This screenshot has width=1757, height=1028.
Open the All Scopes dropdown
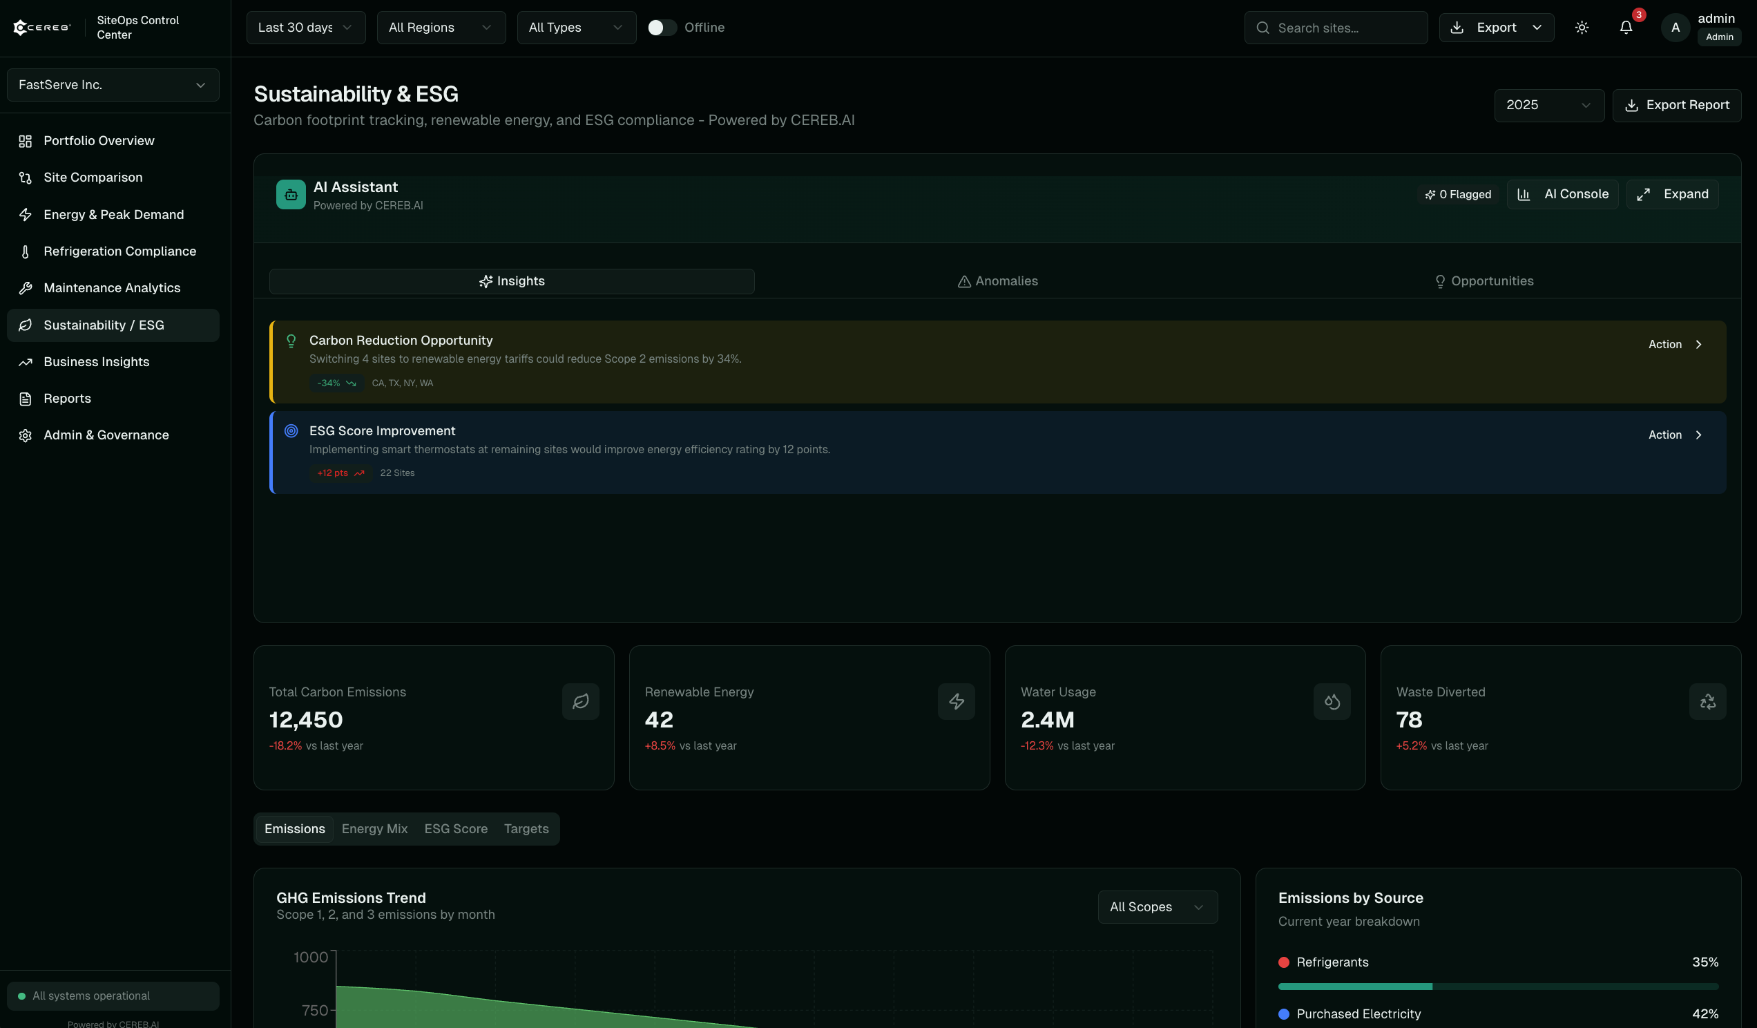[x=1158, y=906]
